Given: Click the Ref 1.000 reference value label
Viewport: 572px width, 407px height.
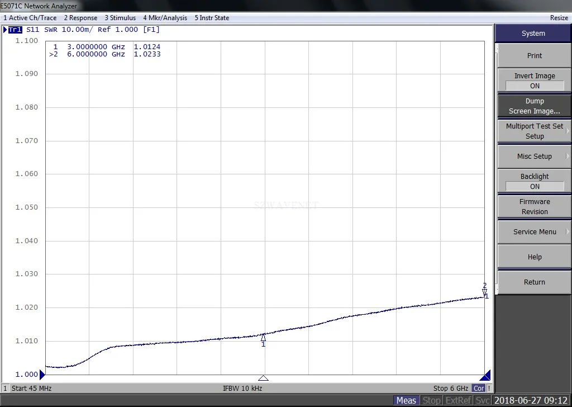Looking at the screenshot, I should pos(118,30).
